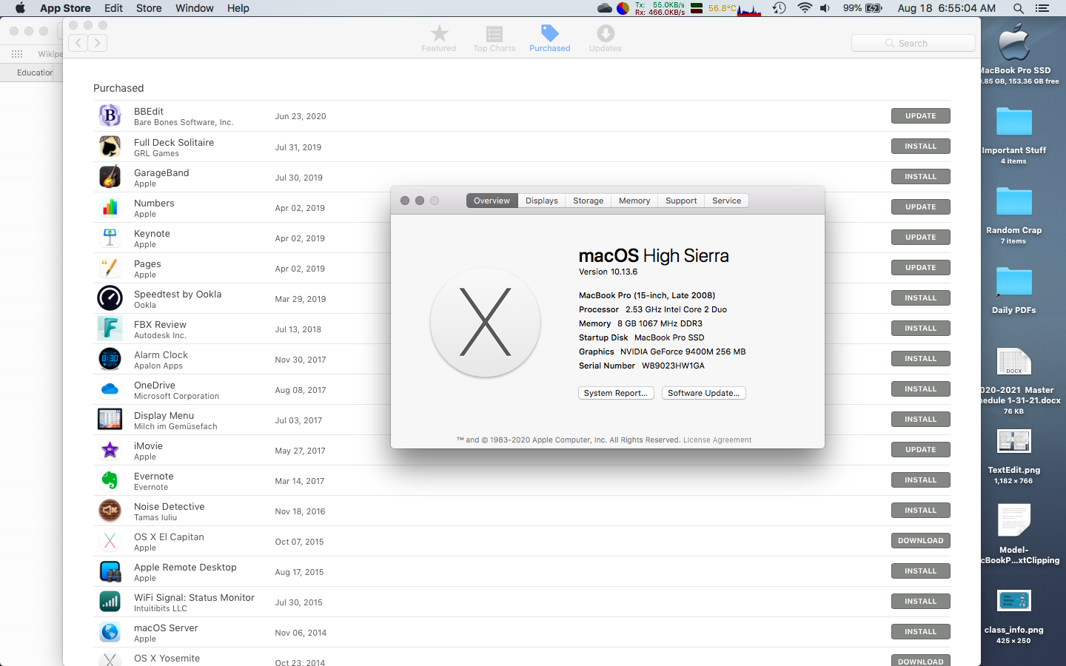Click the Noise Detective app icon
Image resolution: width=1066 pixels, height=666 pixels.
[x=110, y=511]
